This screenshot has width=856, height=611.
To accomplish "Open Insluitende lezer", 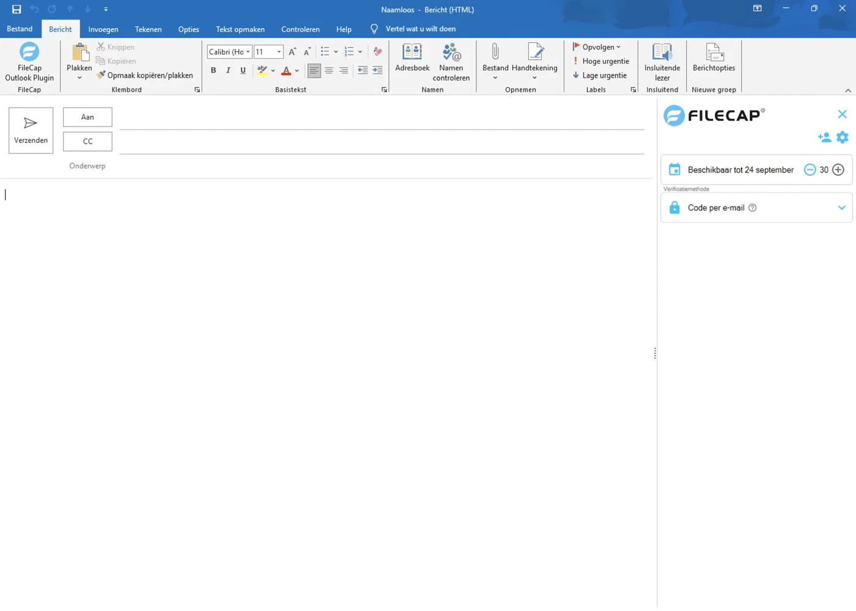I will coord(662,62).
